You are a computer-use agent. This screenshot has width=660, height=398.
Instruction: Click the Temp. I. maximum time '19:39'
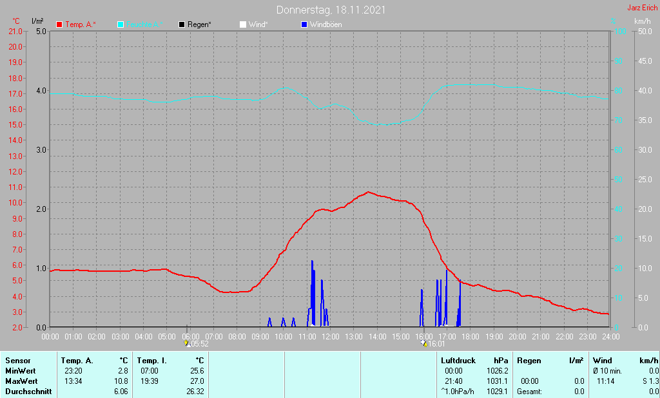pyautogui.click(x=150, y=381)
